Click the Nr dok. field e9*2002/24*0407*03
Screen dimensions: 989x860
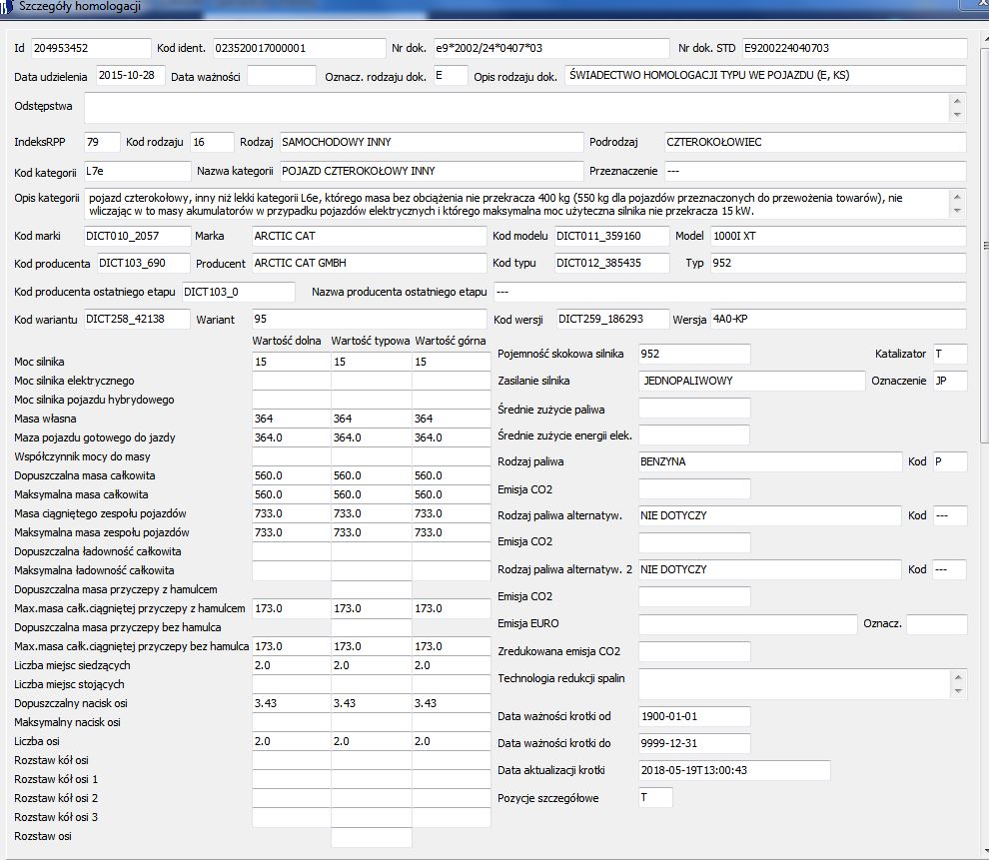pyautogui.click(x=551, y=48)
